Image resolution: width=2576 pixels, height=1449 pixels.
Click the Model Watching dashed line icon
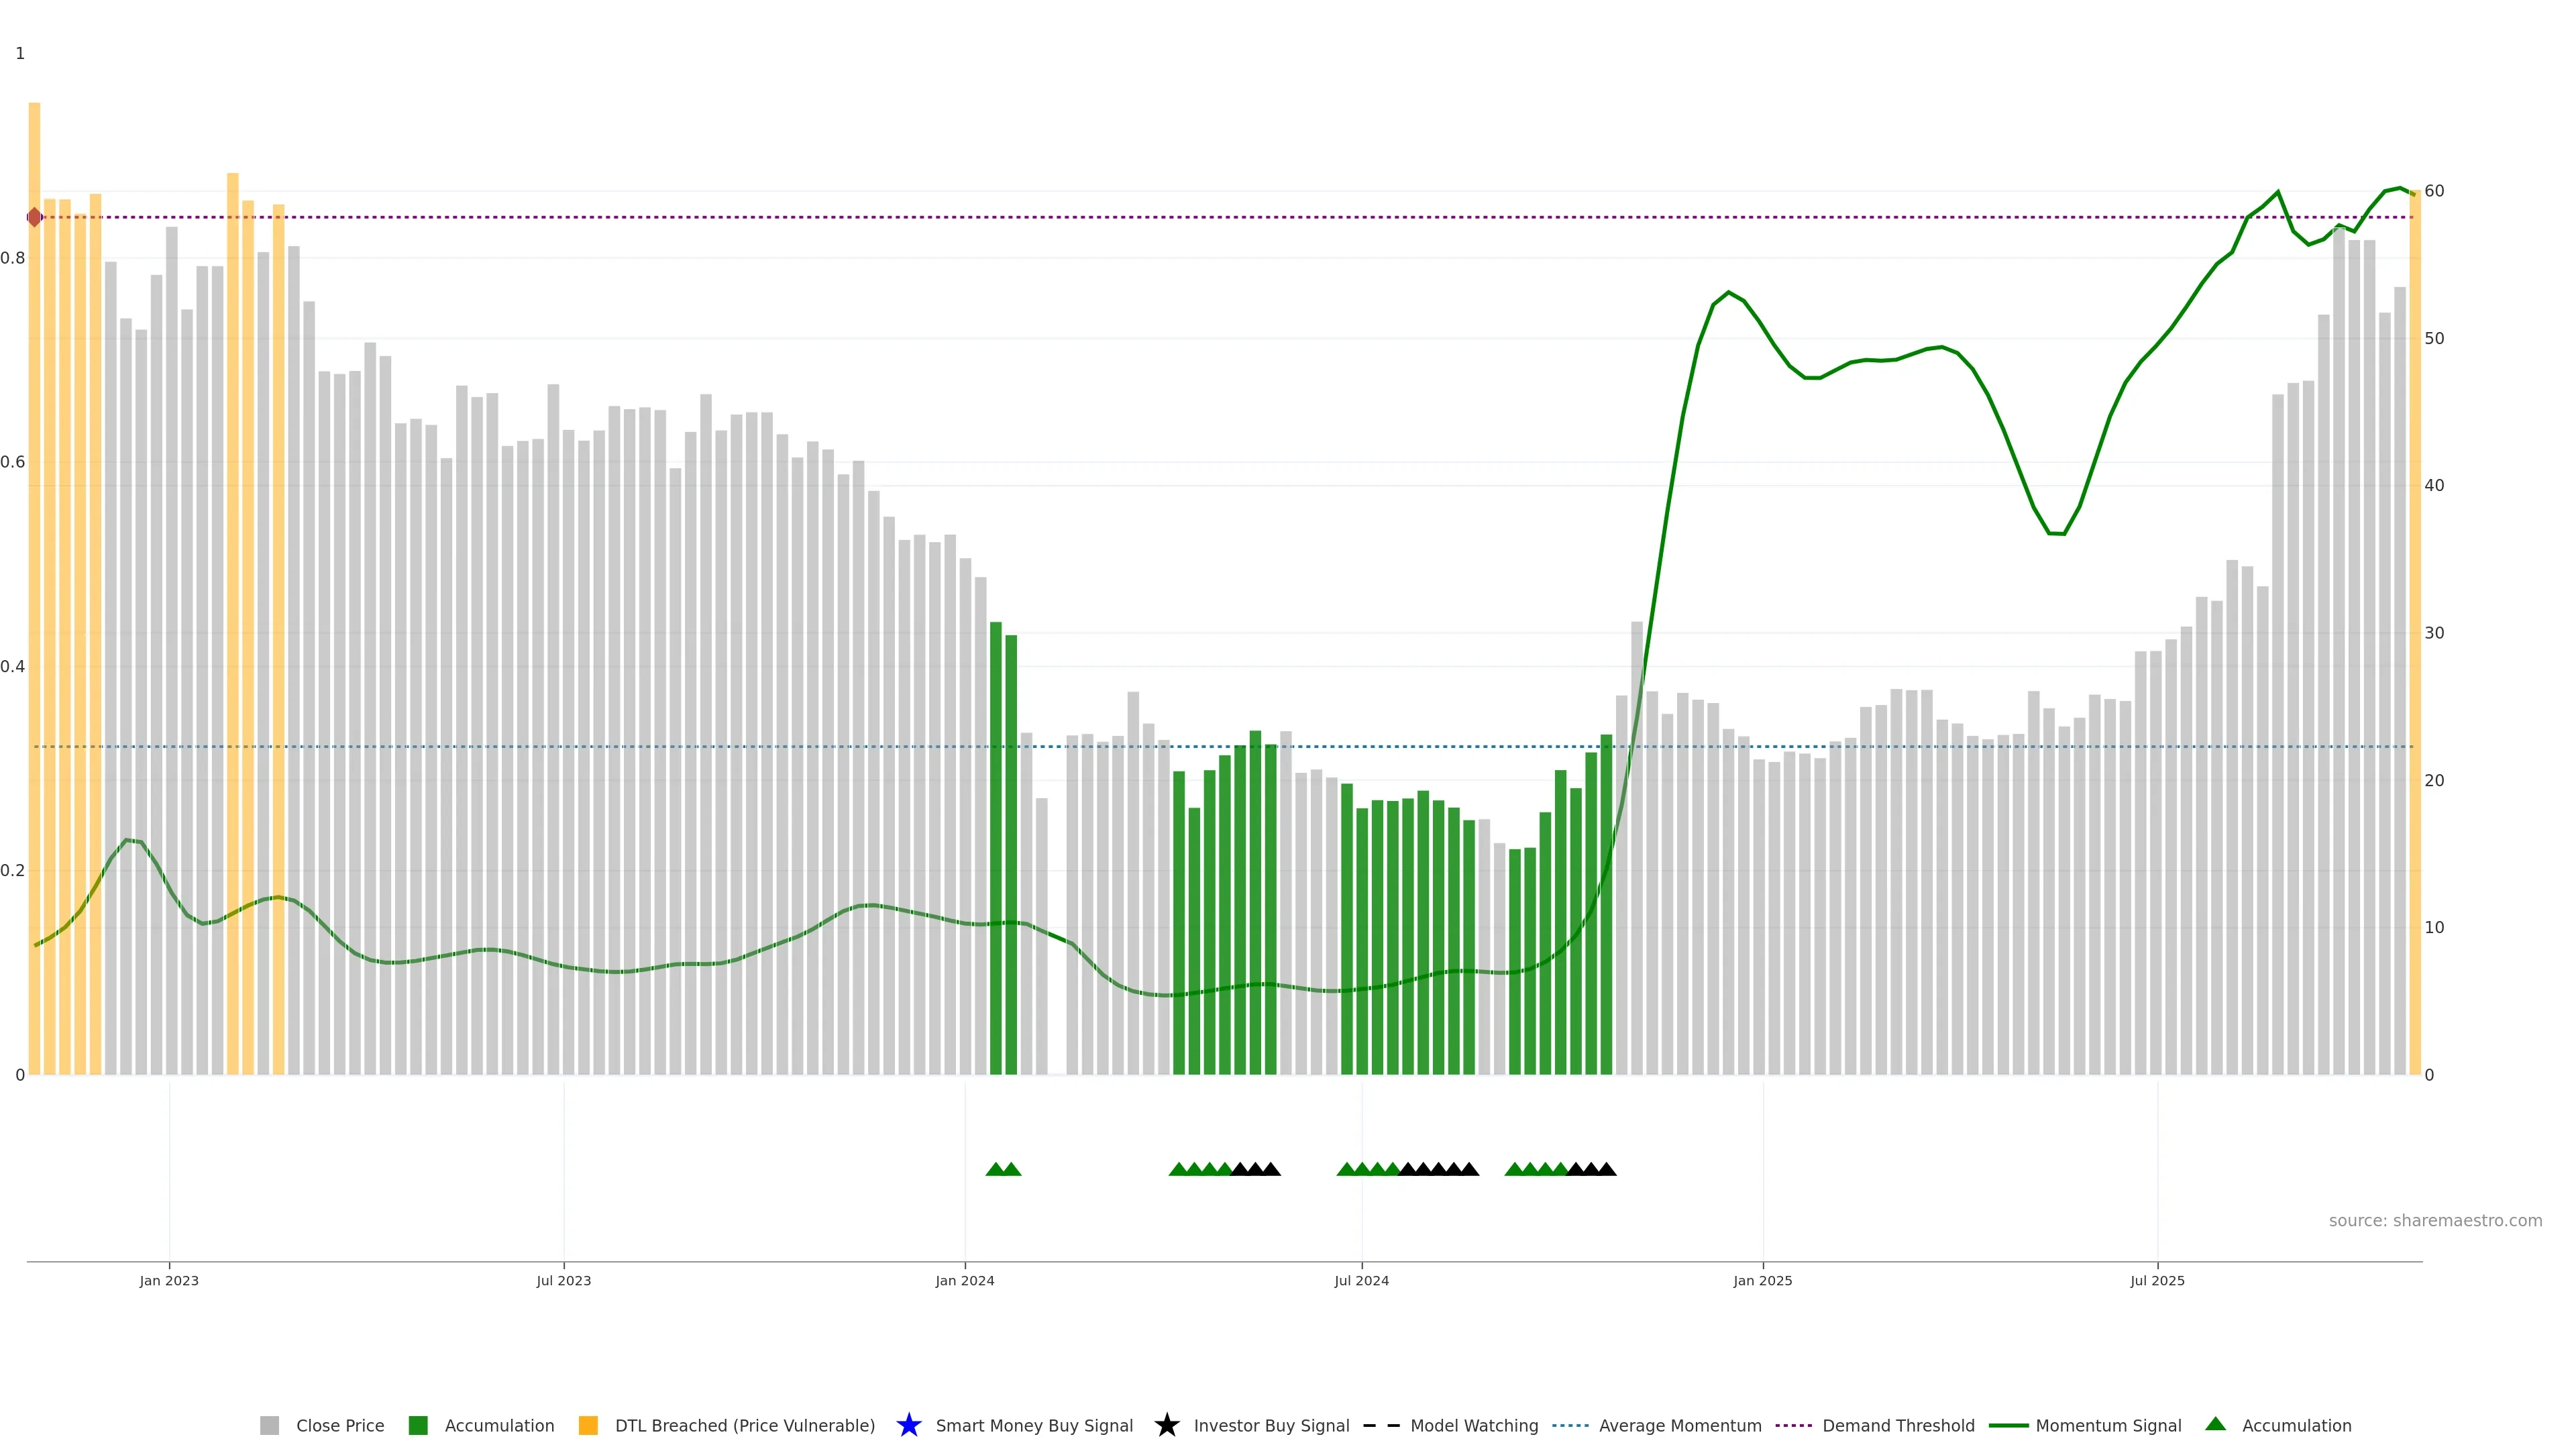(x=1381, y=1425)
